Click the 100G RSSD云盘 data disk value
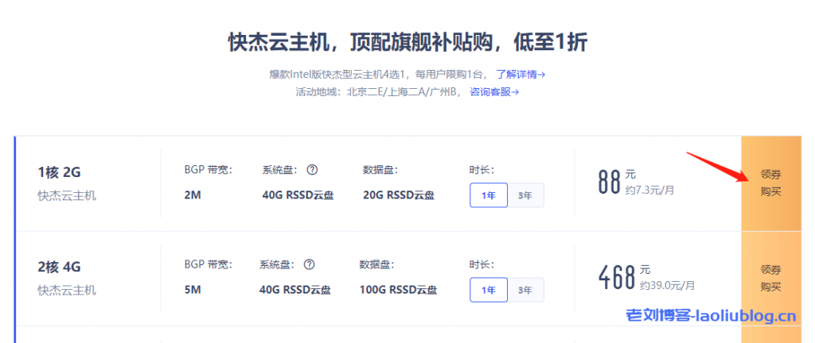Screen dimensions: 815x343 (x=397, y=290)
